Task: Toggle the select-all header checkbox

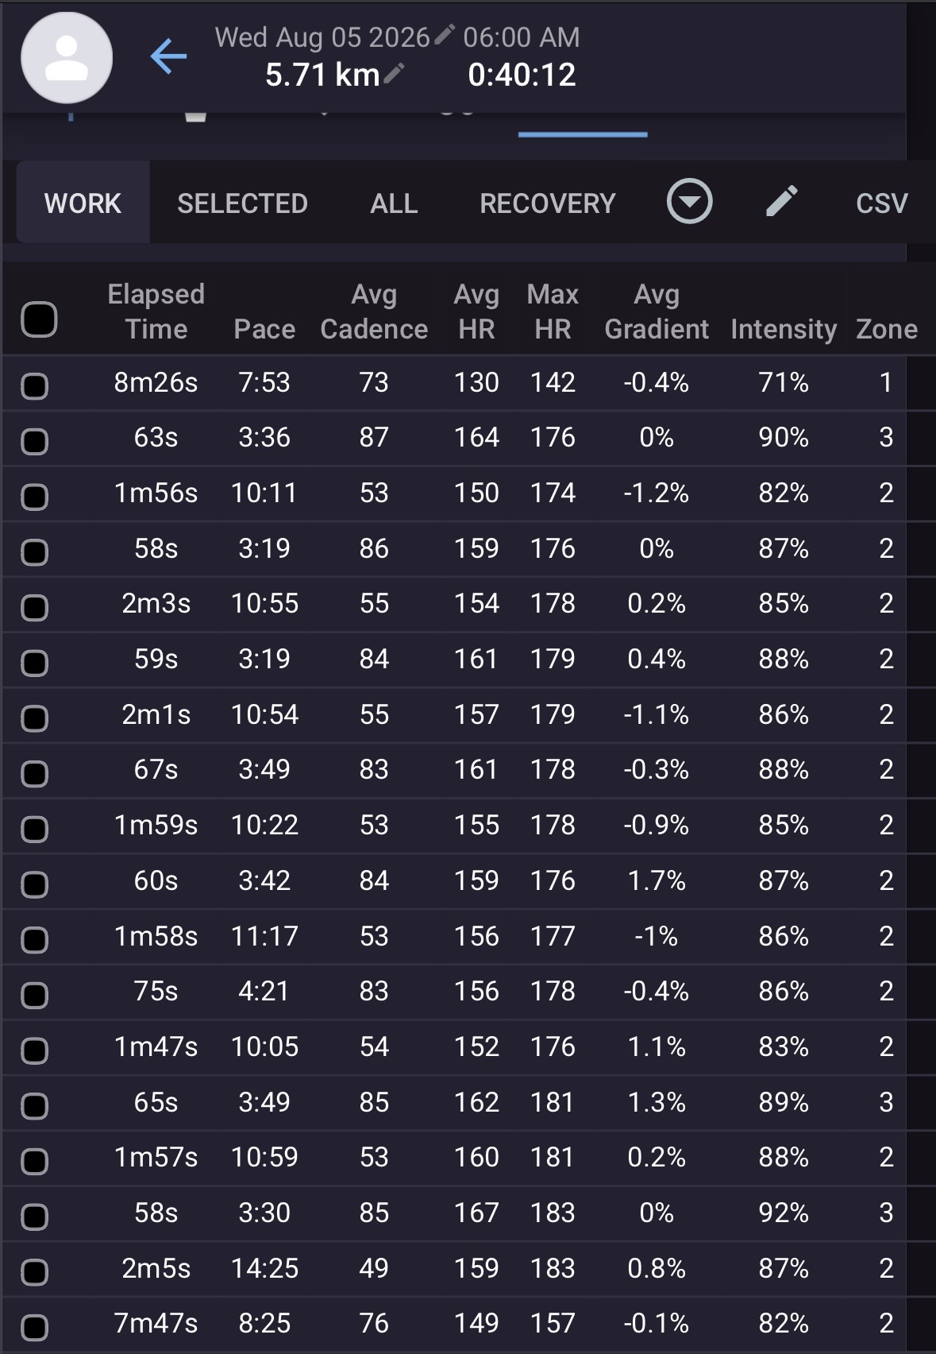Action: click(x=39, y=319)
